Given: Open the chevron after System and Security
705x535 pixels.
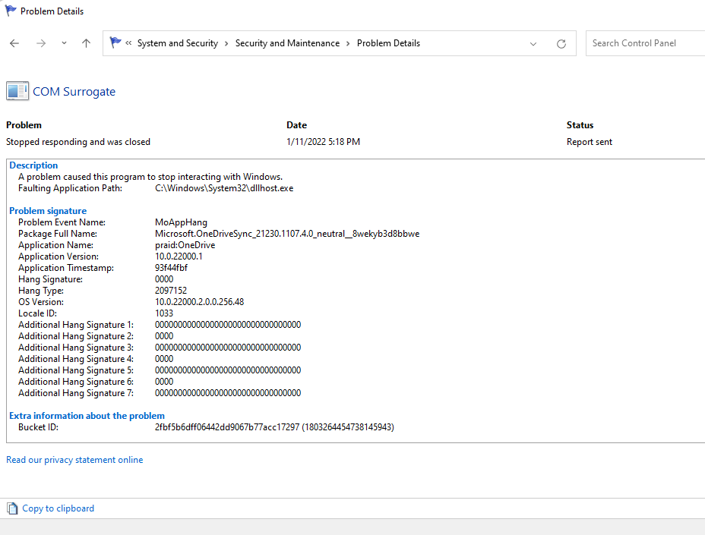Looking at the screenshot, I should (x=226, y=43).
